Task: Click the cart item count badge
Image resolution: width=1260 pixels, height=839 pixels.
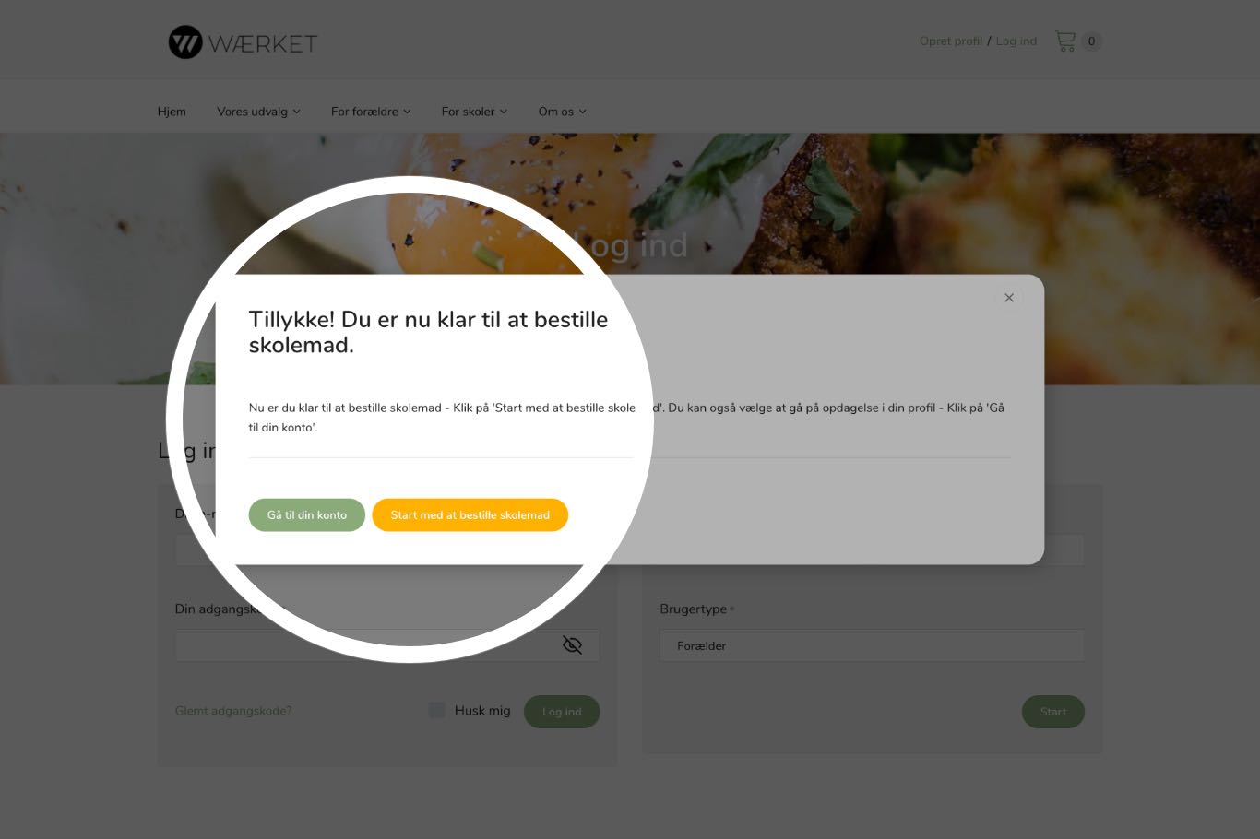Action: (x=1091, y=41)
